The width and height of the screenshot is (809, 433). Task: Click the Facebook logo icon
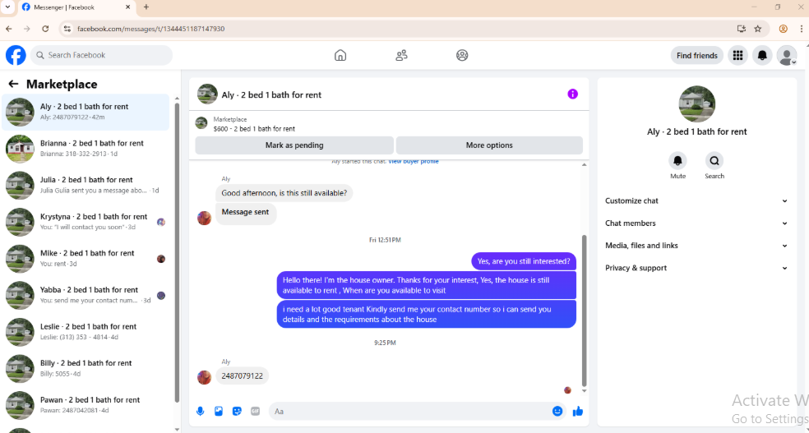[16, 55]
